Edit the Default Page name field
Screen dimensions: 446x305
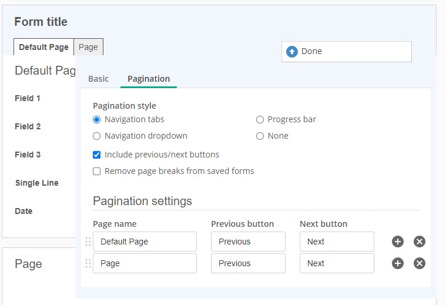click(x=145, y=242)
